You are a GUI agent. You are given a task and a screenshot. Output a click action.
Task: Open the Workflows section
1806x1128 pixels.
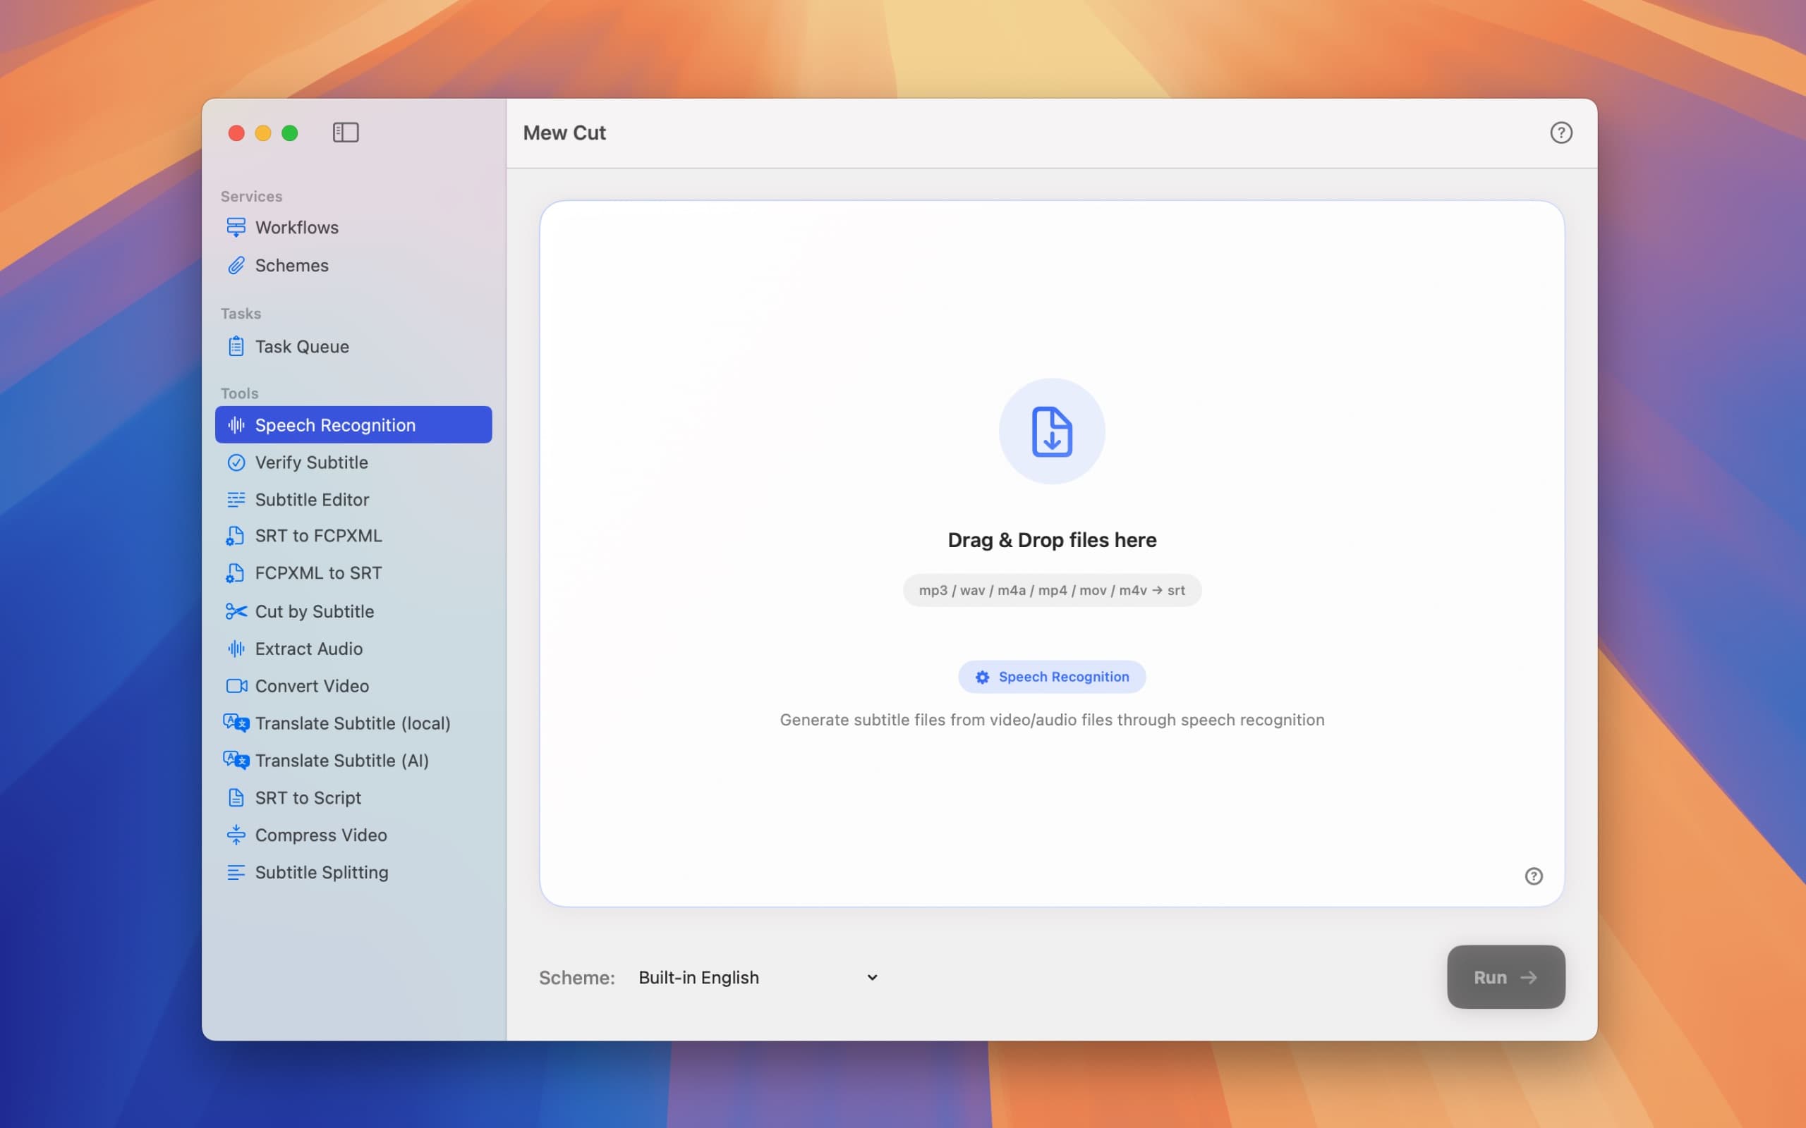coord(296,227)
